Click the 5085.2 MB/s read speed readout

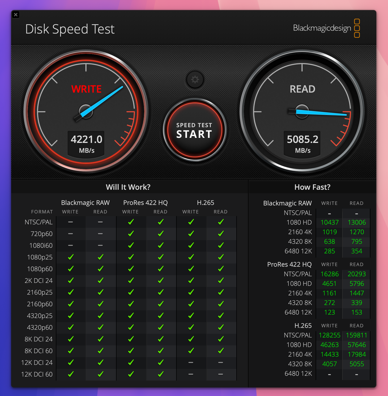point(302,144)
